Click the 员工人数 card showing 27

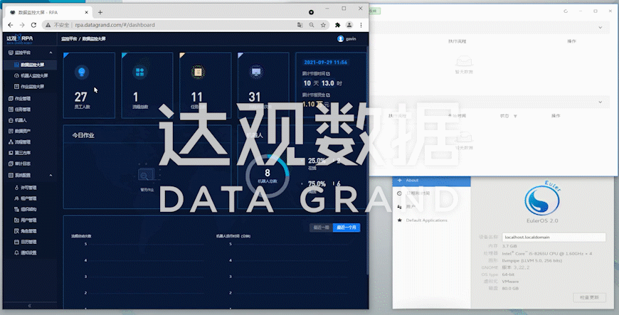(89, 85)
